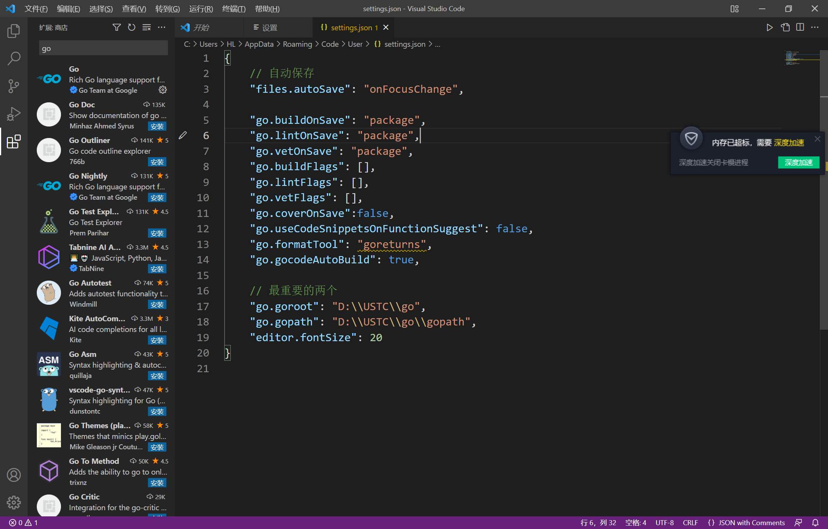Open the Accounts menu icon
The image size is (828, 529).
click(14, 475)
